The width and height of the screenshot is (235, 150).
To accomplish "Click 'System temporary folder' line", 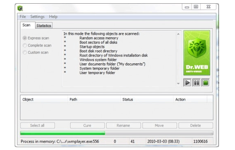I will coord(99,69).
